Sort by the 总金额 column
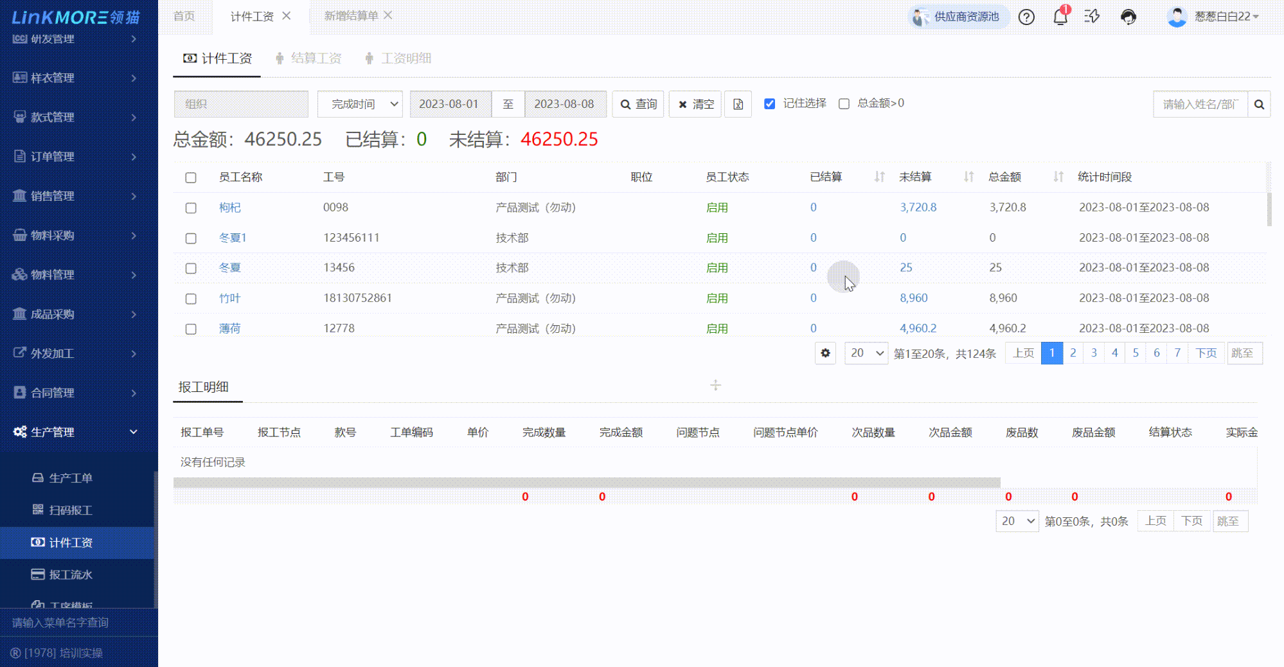This screenshot has height=667, width=1284. [x=1058, y=177]
